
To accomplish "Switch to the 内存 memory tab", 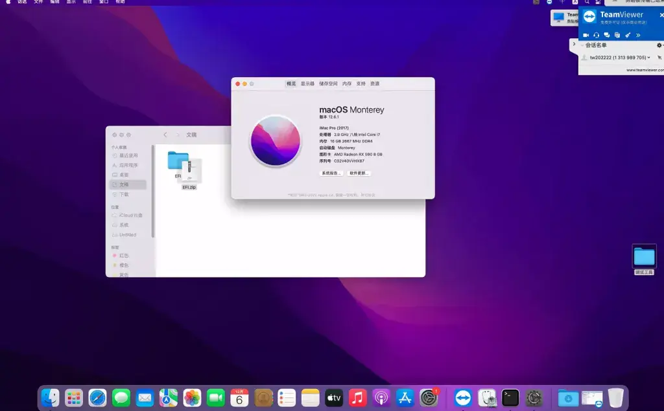I will click(347, 83).
